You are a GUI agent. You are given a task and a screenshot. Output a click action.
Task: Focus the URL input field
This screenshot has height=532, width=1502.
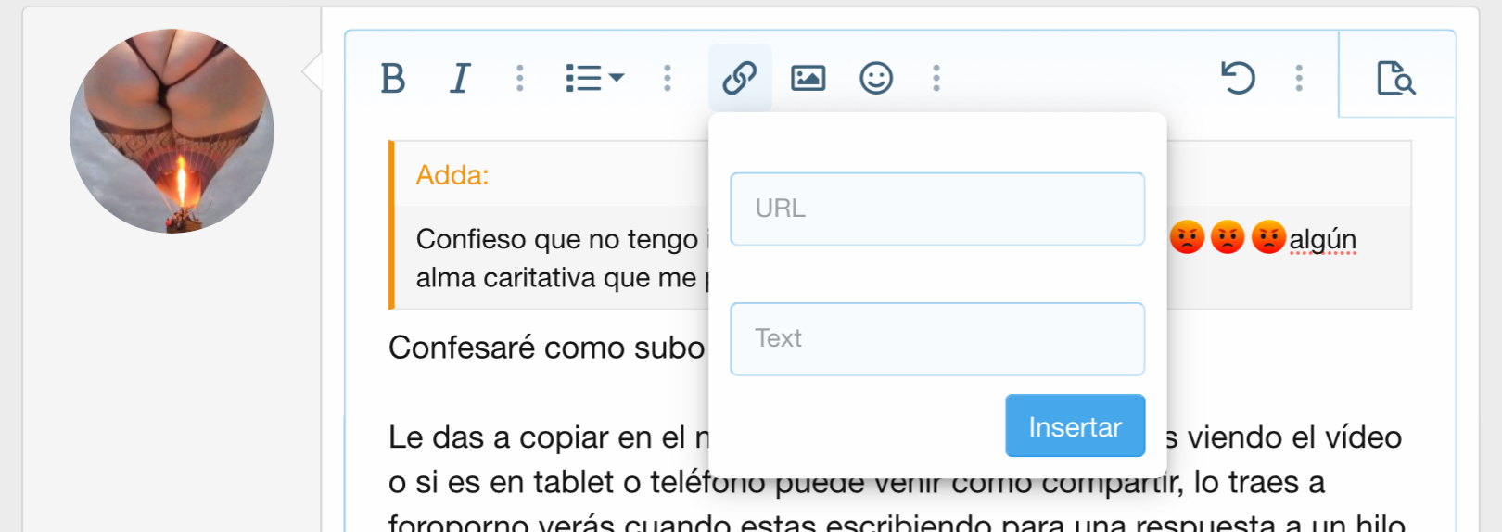[x=937, y=209]
